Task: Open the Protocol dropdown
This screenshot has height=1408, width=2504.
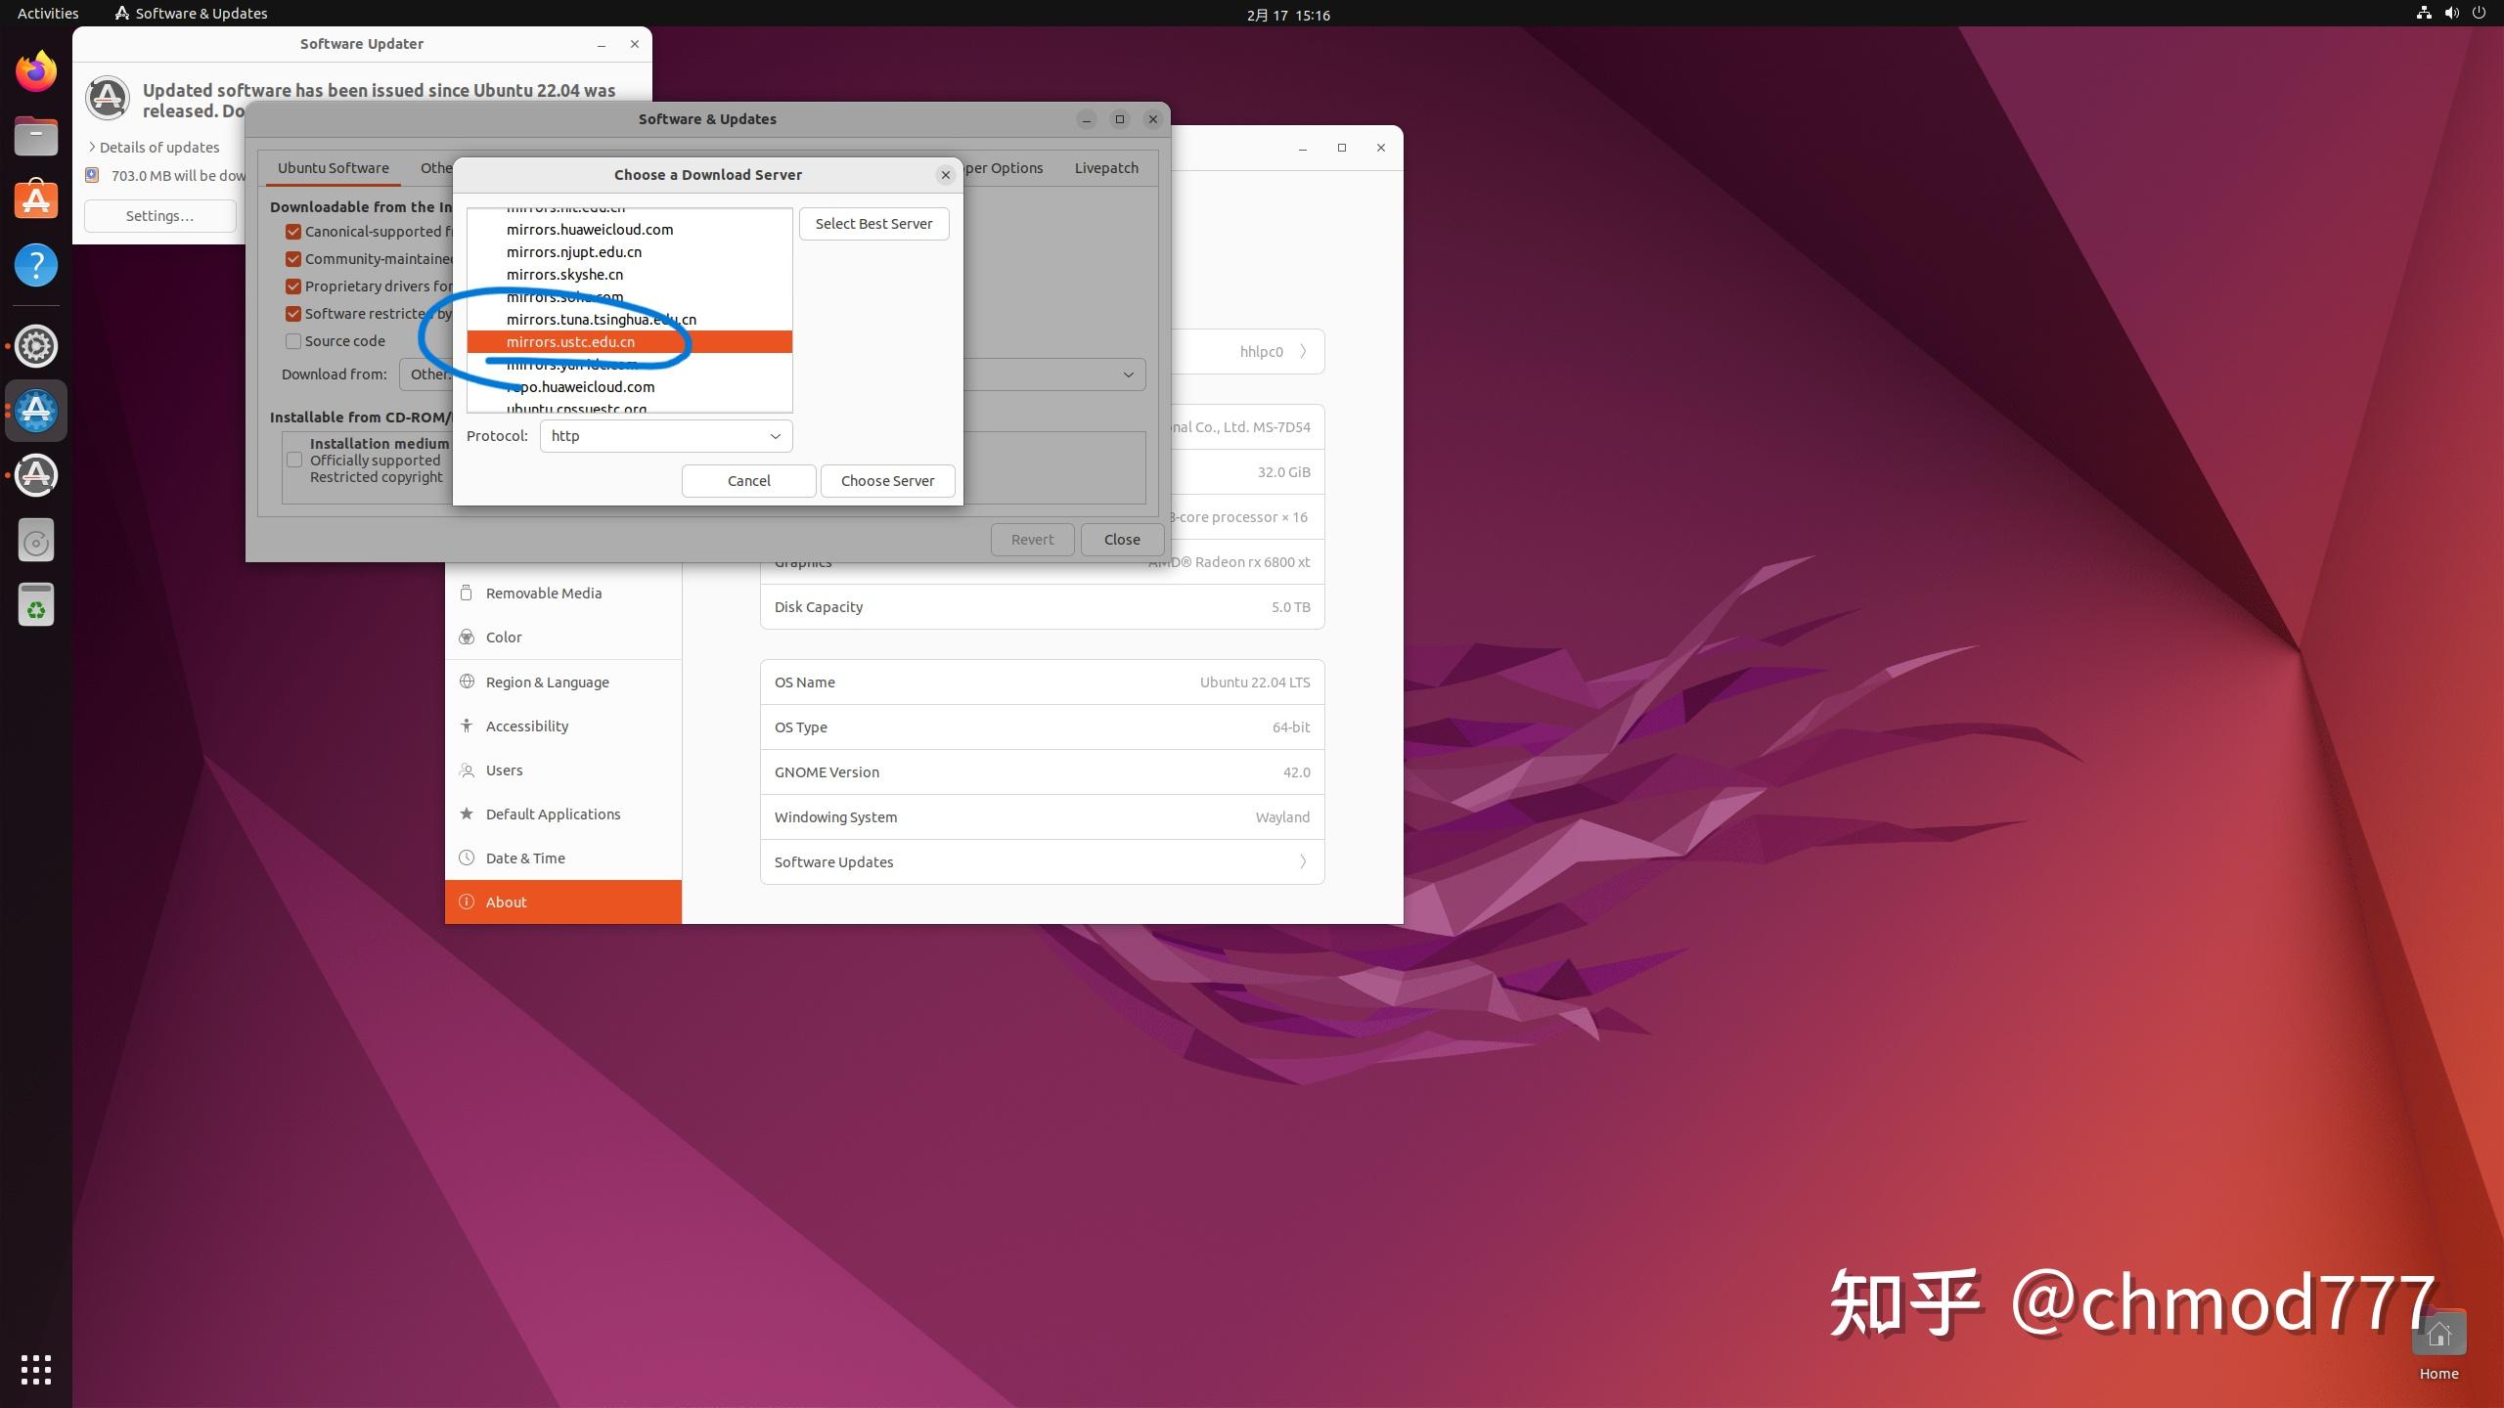Action: (666, 435)
